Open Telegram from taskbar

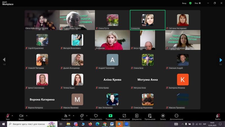(x=119, y=124)
